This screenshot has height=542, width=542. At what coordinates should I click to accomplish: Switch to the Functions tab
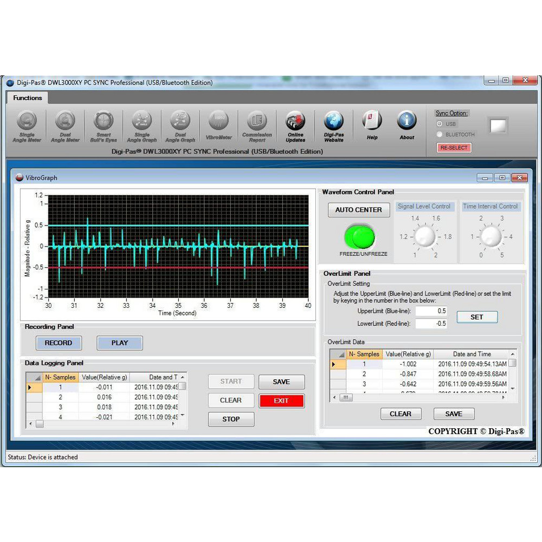27,98
